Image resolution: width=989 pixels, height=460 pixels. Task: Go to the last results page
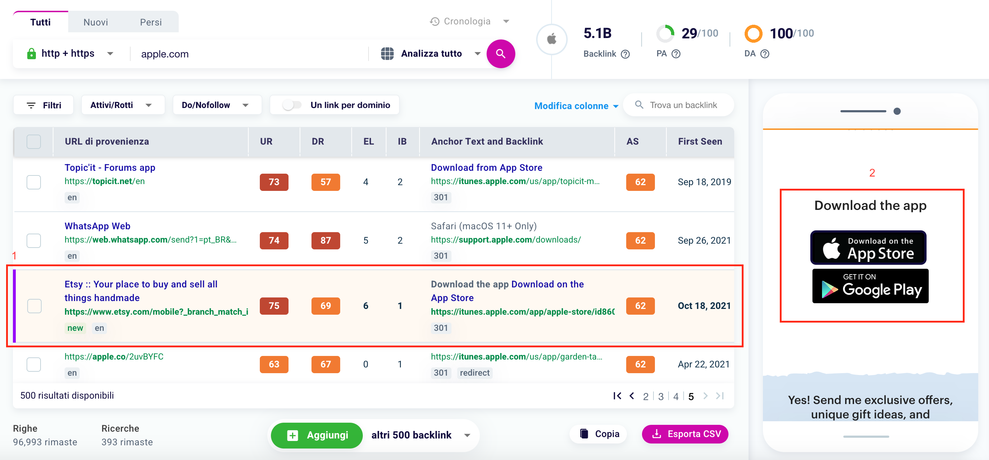click(720, 396)
